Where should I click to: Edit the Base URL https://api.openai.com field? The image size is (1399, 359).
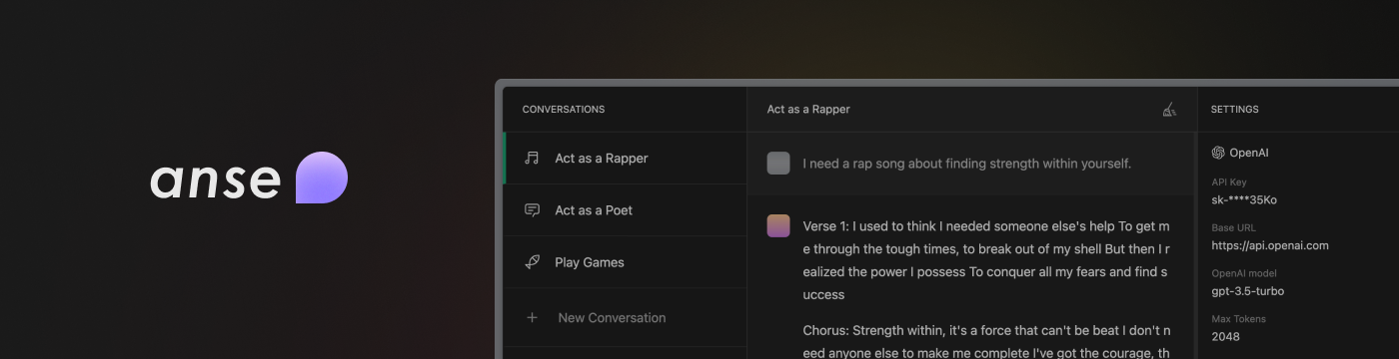click(1269, 245)
